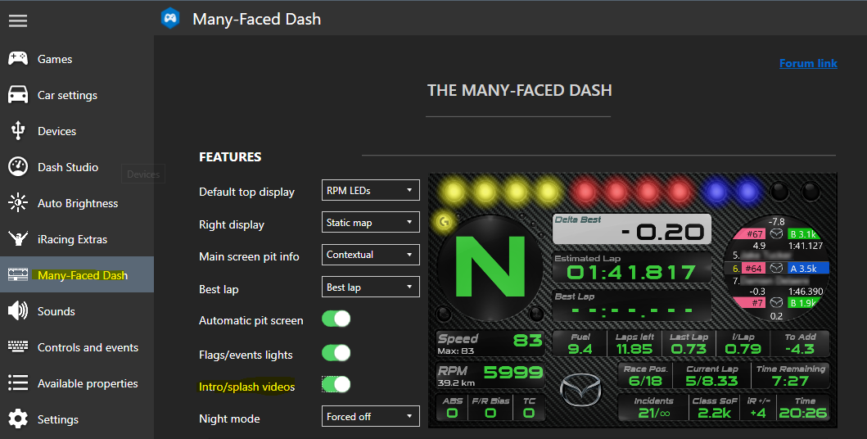The image size is (867, 439).
Task: Open Controls and events section
Action: pos(77,346)
